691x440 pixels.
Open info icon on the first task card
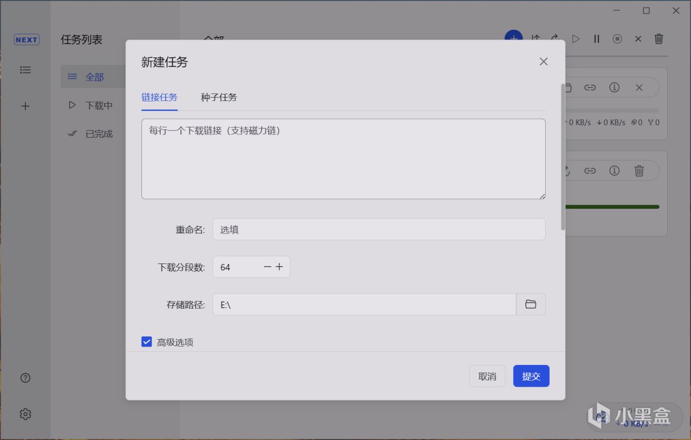click(614, 87)
